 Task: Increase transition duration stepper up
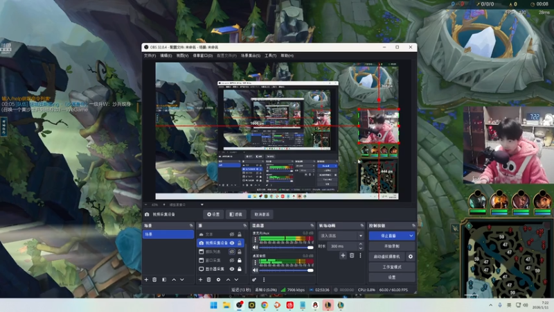coord(360,244)
